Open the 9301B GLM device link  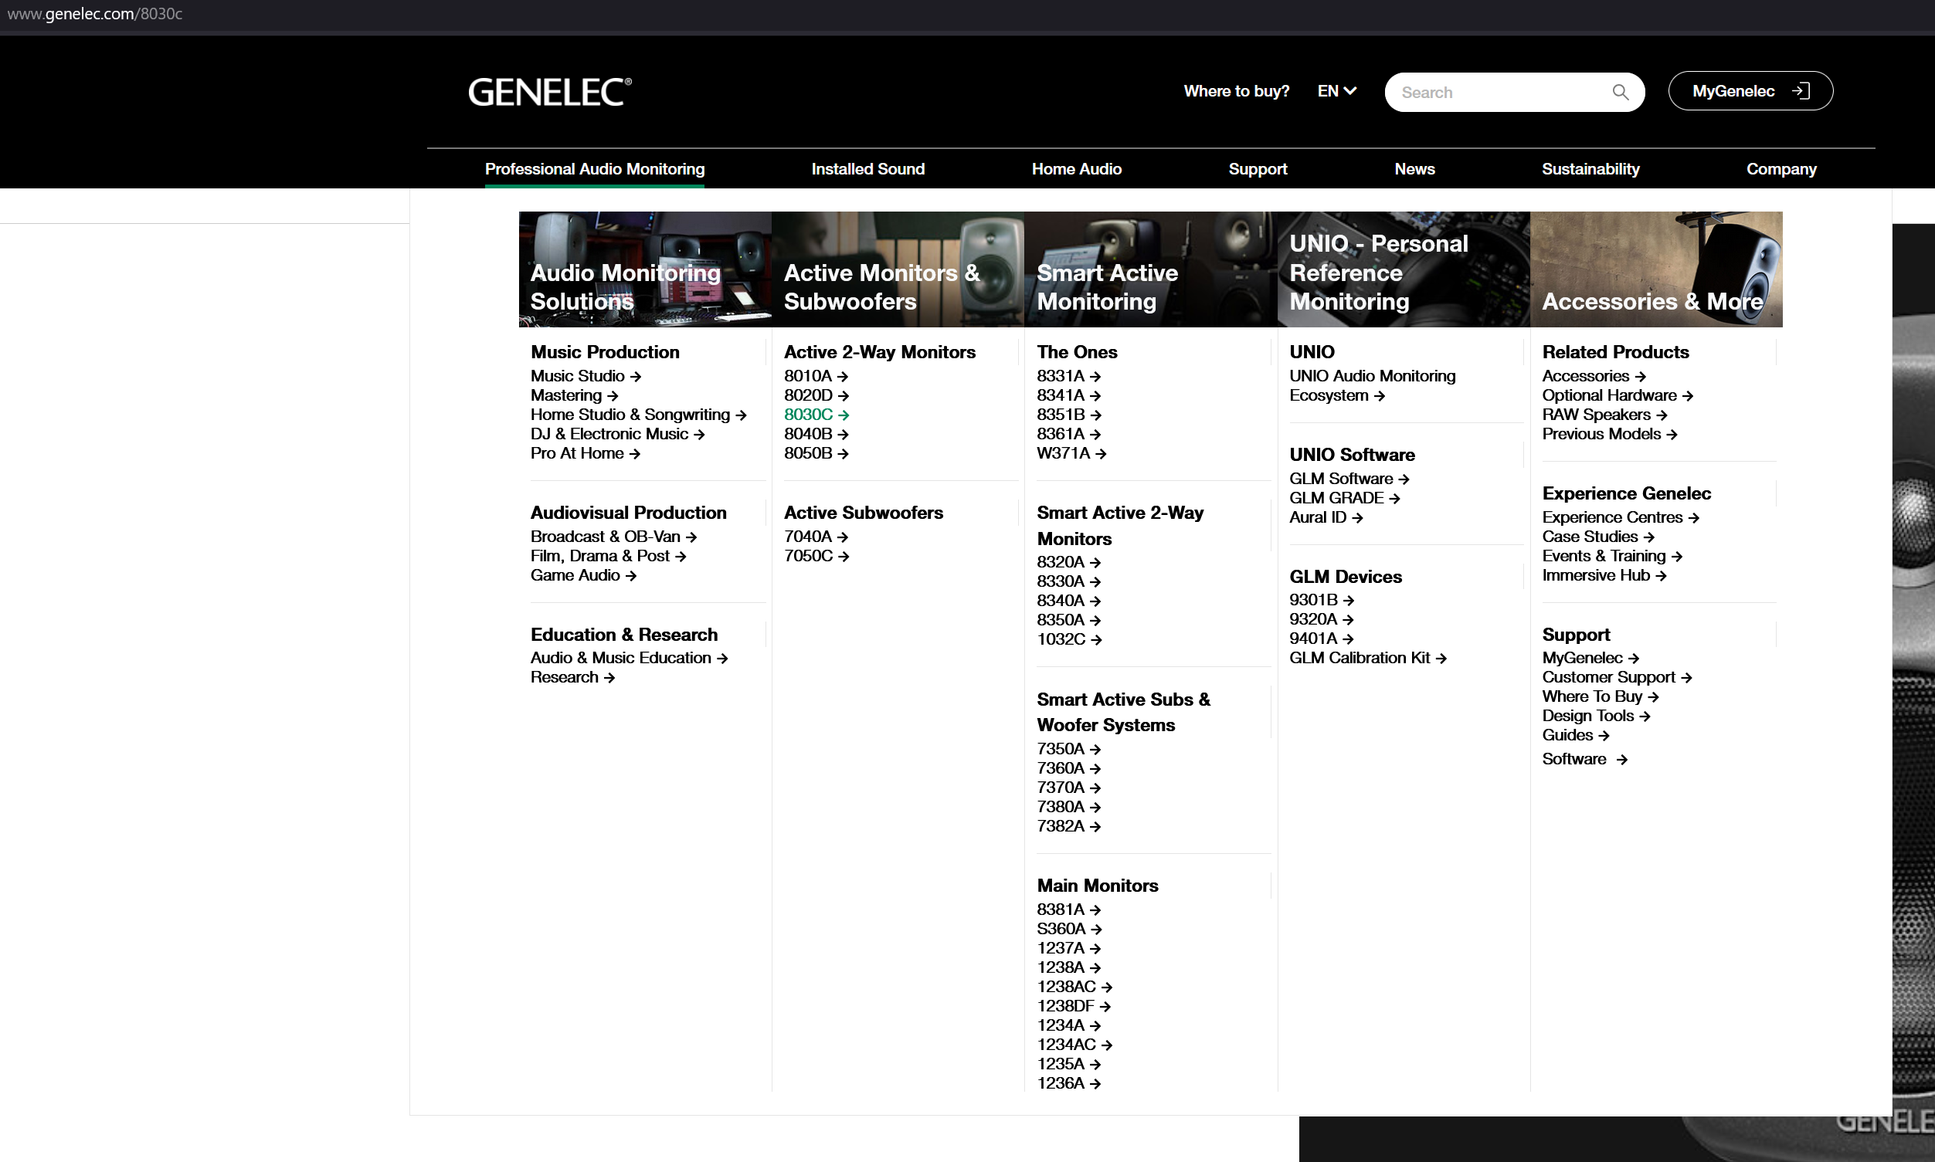point(1322,600)
